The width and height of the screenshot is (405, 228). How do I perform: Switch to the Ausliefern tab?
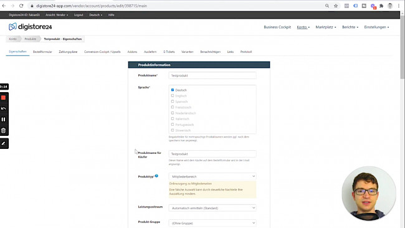pyautogui.click(x=150, y=52)
